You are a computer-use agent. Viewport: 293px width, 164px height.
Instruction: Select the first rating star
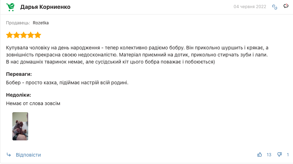[x=10, y=35]
